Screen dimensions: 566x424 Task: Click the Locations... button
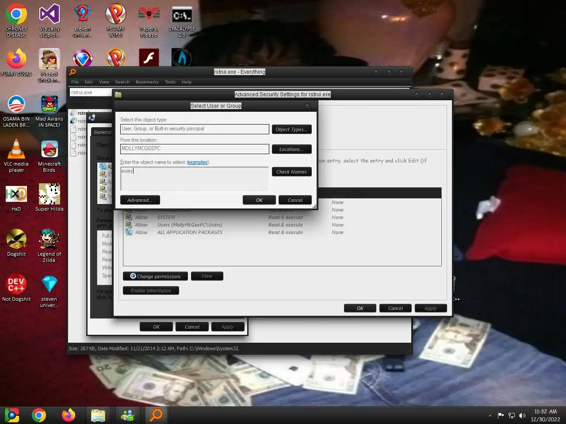(292, 149)
